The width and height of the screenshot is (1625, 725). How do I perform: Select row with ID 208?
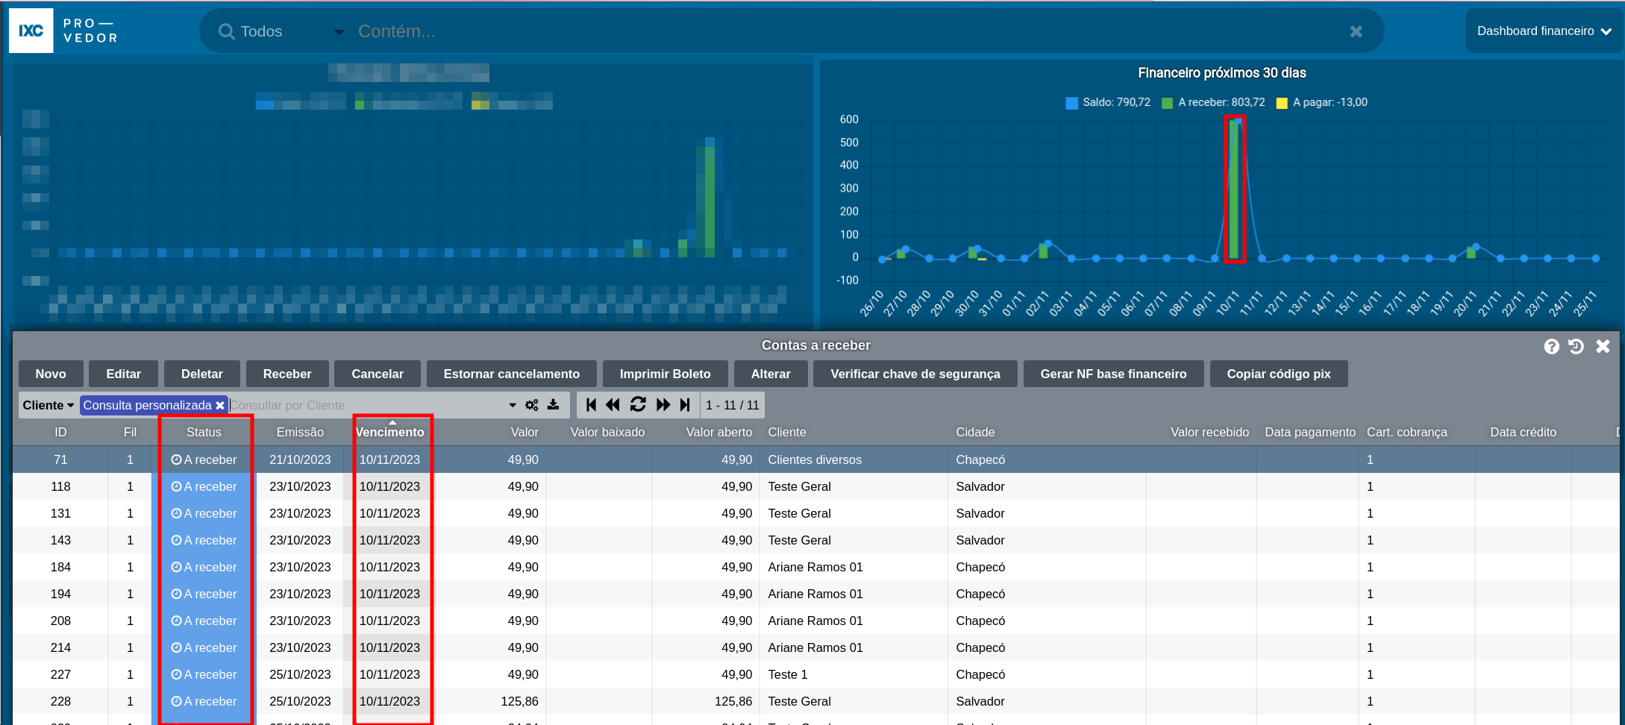click(816, 621)
